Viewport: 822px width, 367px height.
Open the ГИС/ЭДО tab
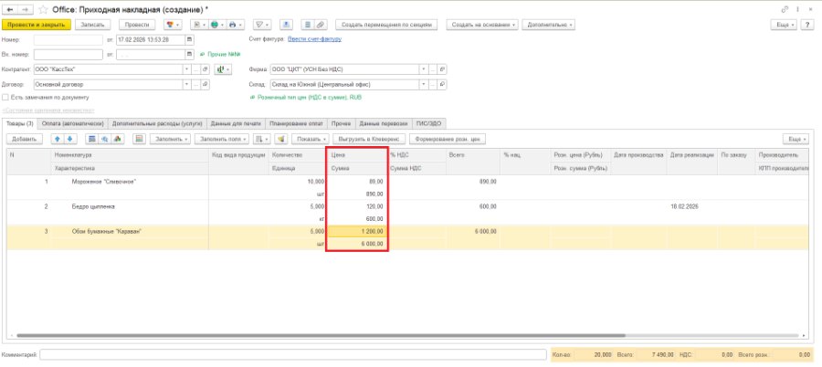pos(429,124)
